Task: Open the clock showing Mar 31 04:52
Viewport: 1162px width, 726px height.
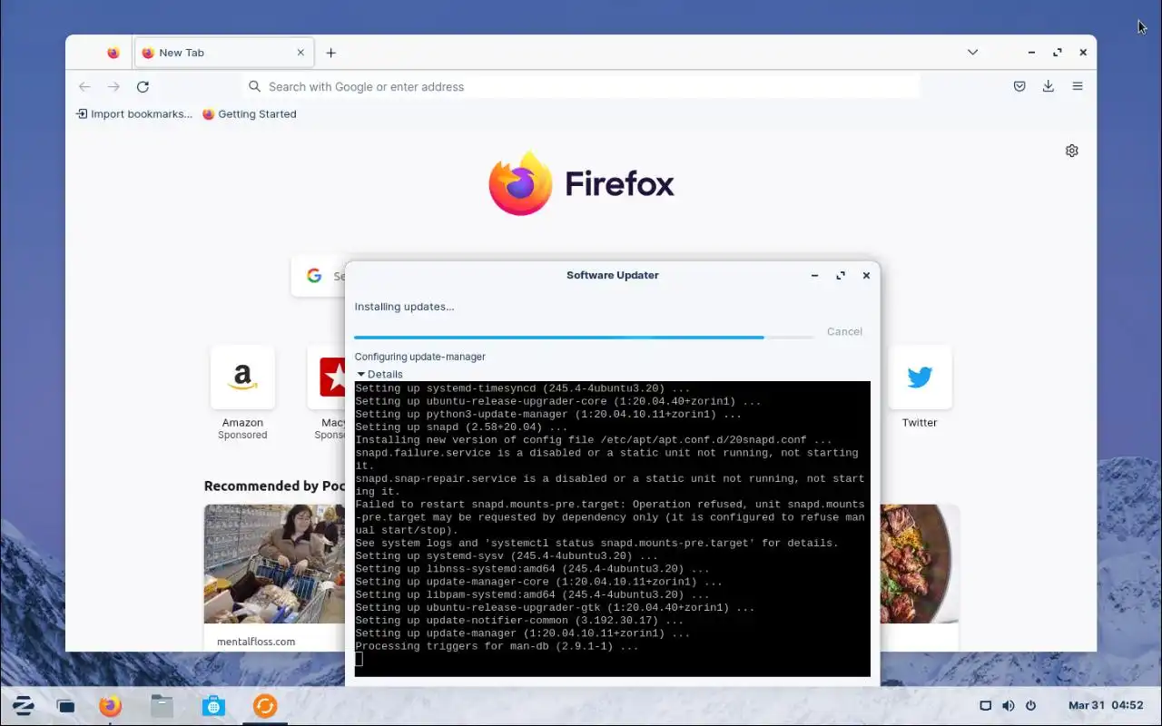Action: 1105,705
